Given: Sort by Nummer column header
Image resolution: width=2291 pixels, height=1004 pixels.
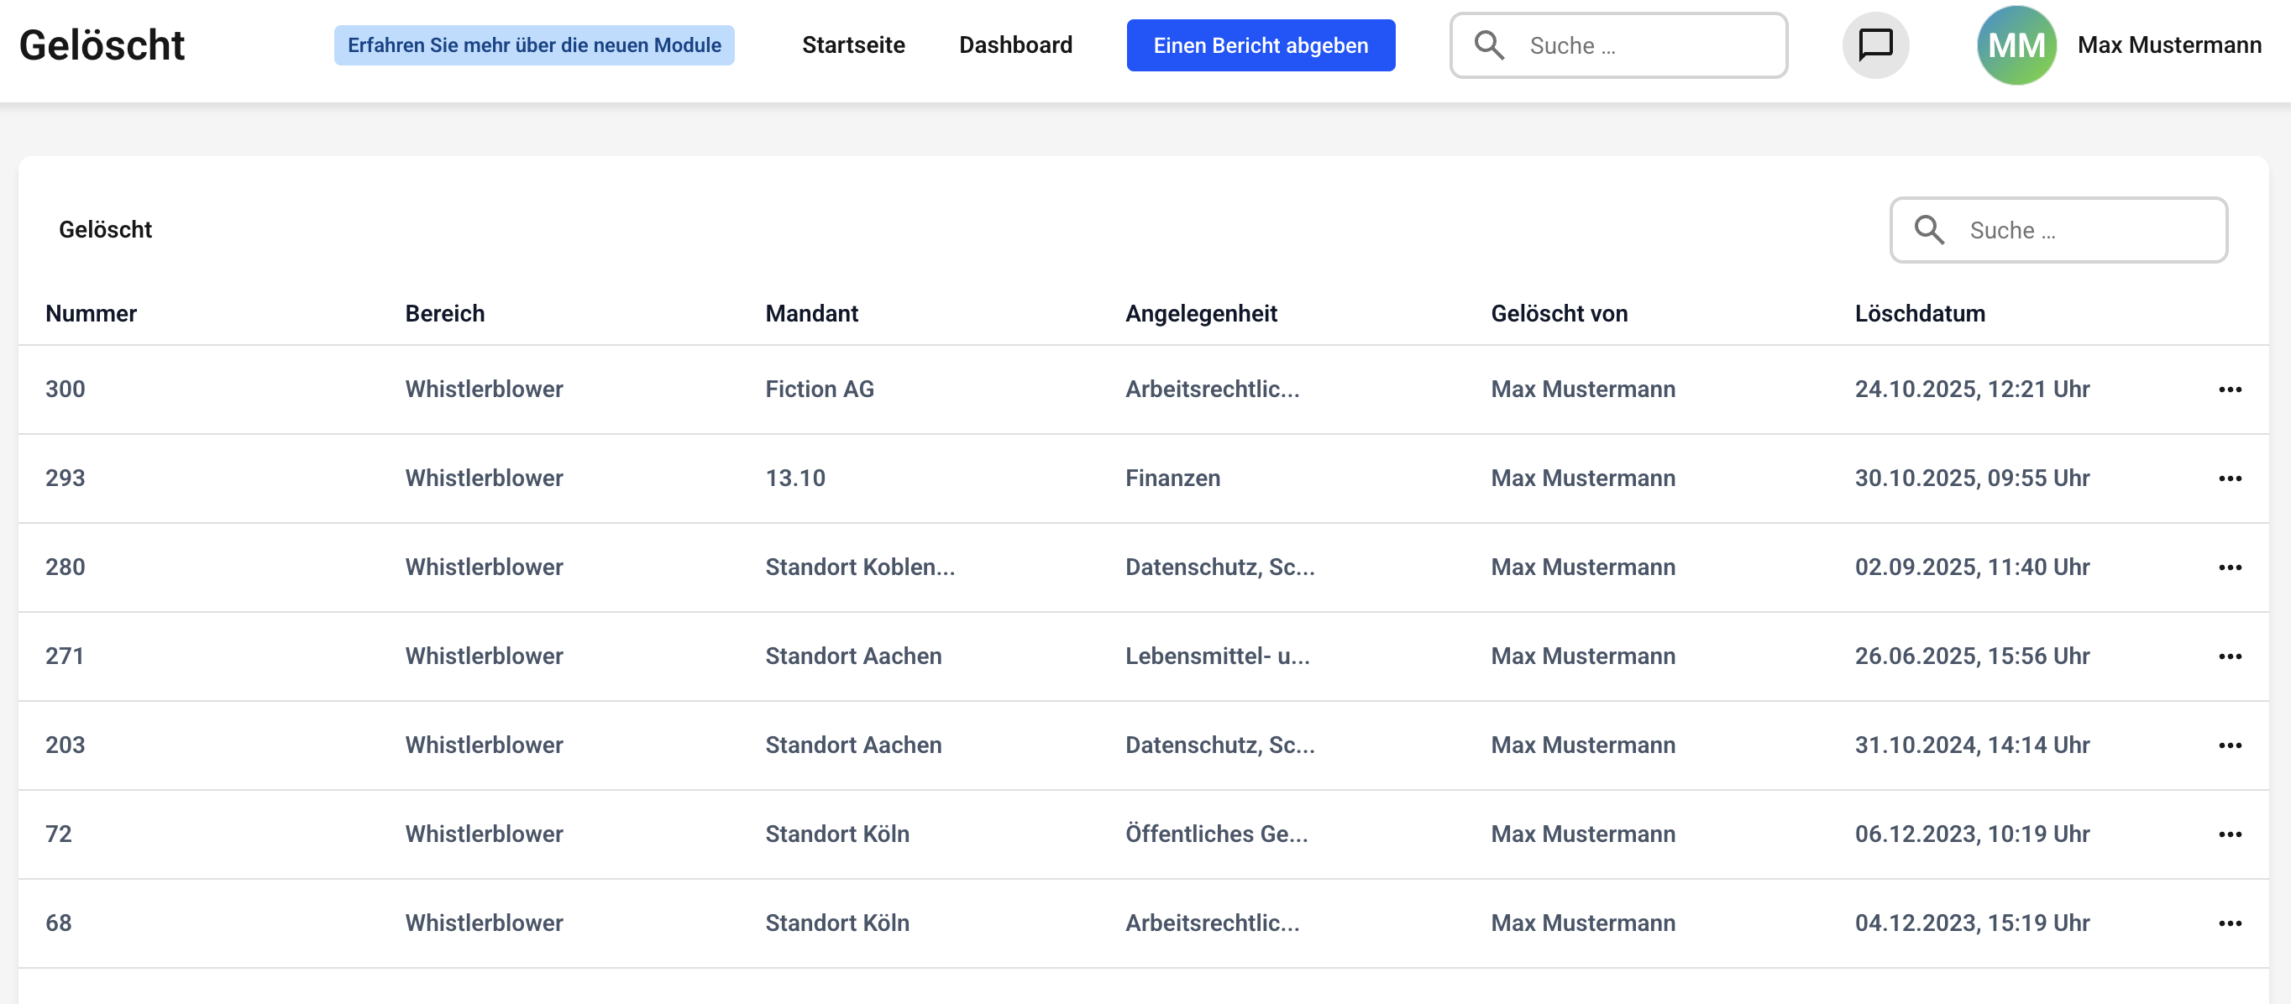Looking at the screenshot, I should pyautogui.click(x=91, y=313).
